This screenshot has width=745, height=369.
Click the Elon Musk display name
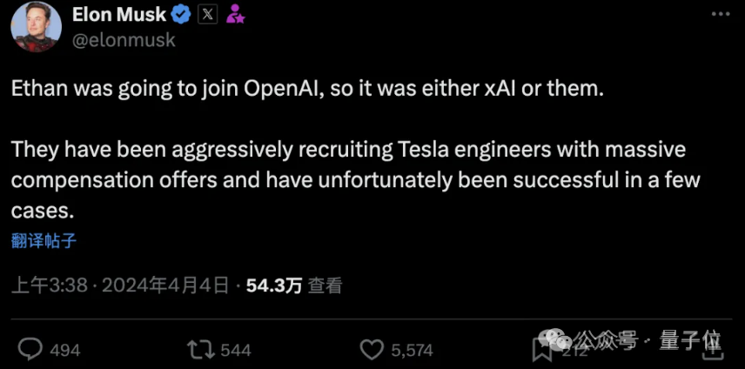pos(119,15)
